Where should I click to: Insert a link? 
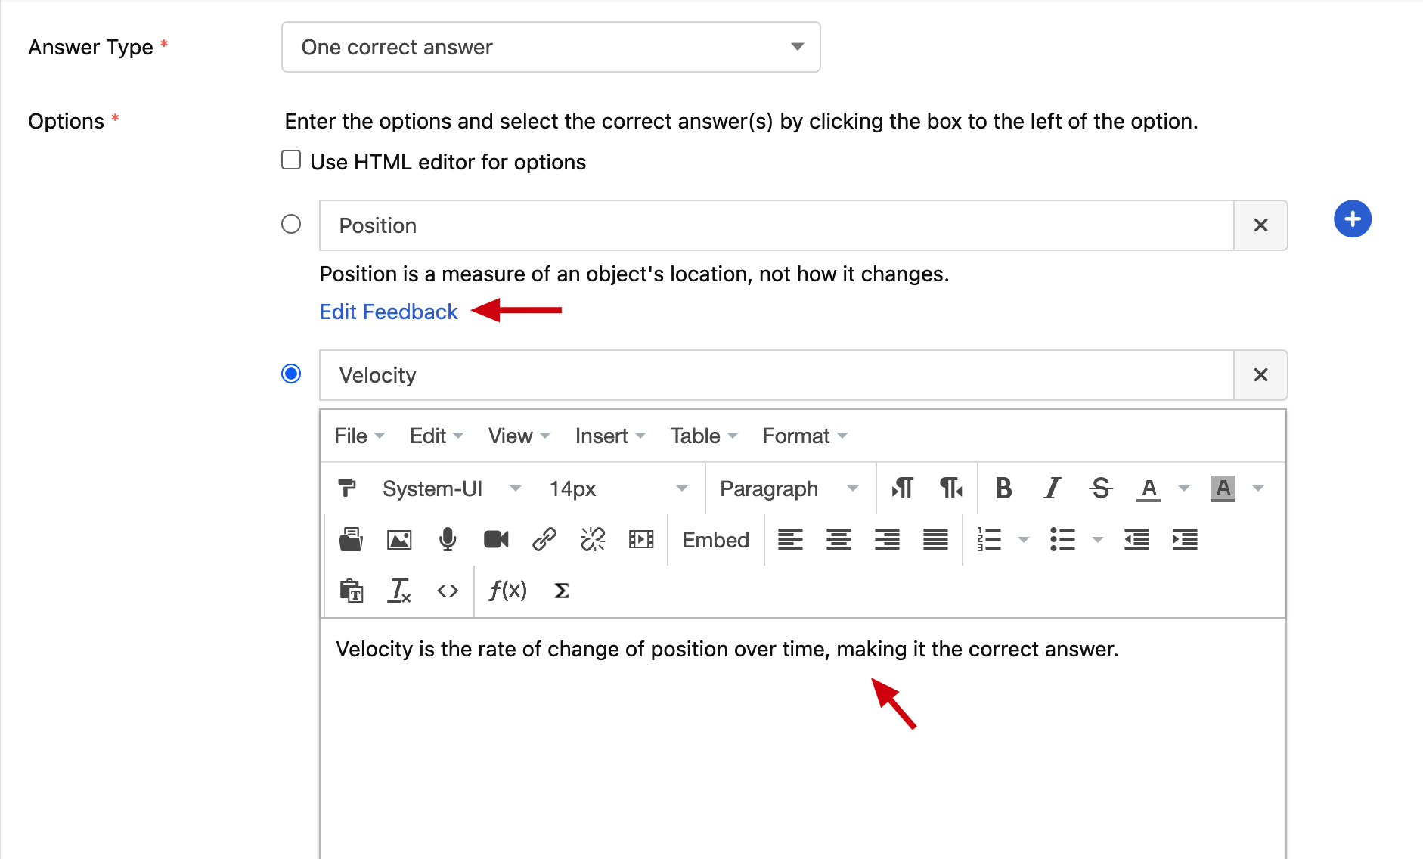click(x=544, y=539)
